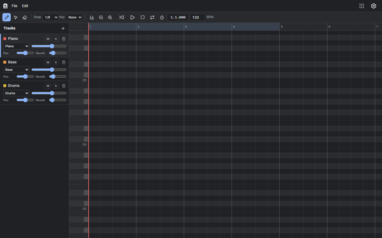Solo the Drums track
382x238 pixels.
pyautogui.click(x=56, y=86)
